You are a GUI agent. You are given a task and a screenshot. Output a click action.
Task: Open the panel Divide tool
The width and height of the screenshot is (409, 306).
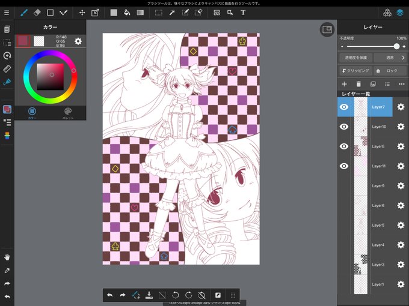[217, 13]
